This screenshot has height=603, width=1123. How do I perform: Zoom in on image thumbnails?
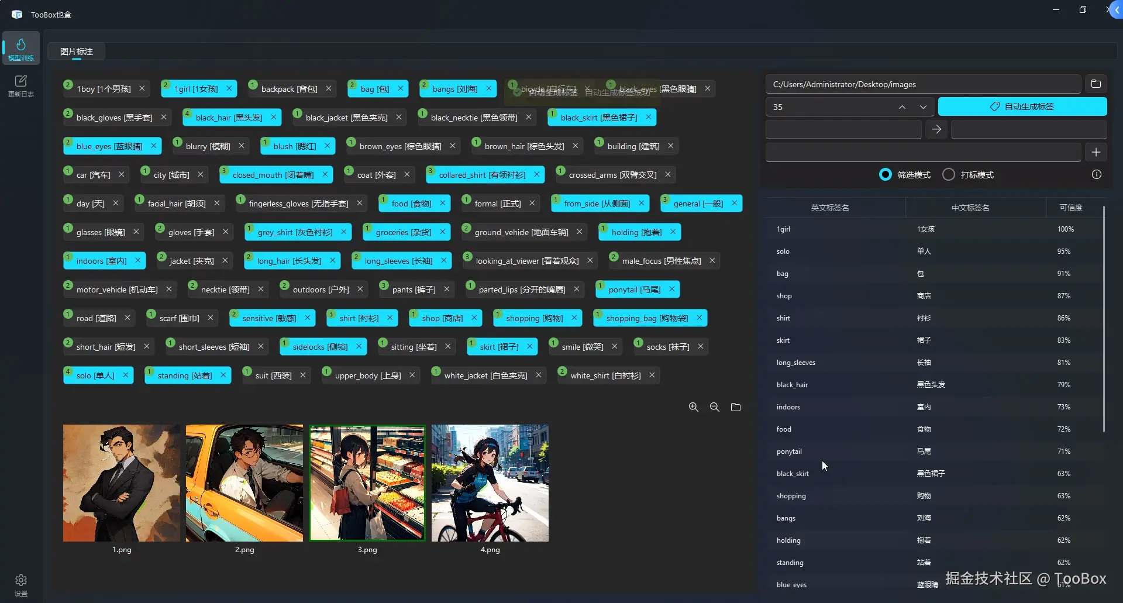[x=693, y=407]
